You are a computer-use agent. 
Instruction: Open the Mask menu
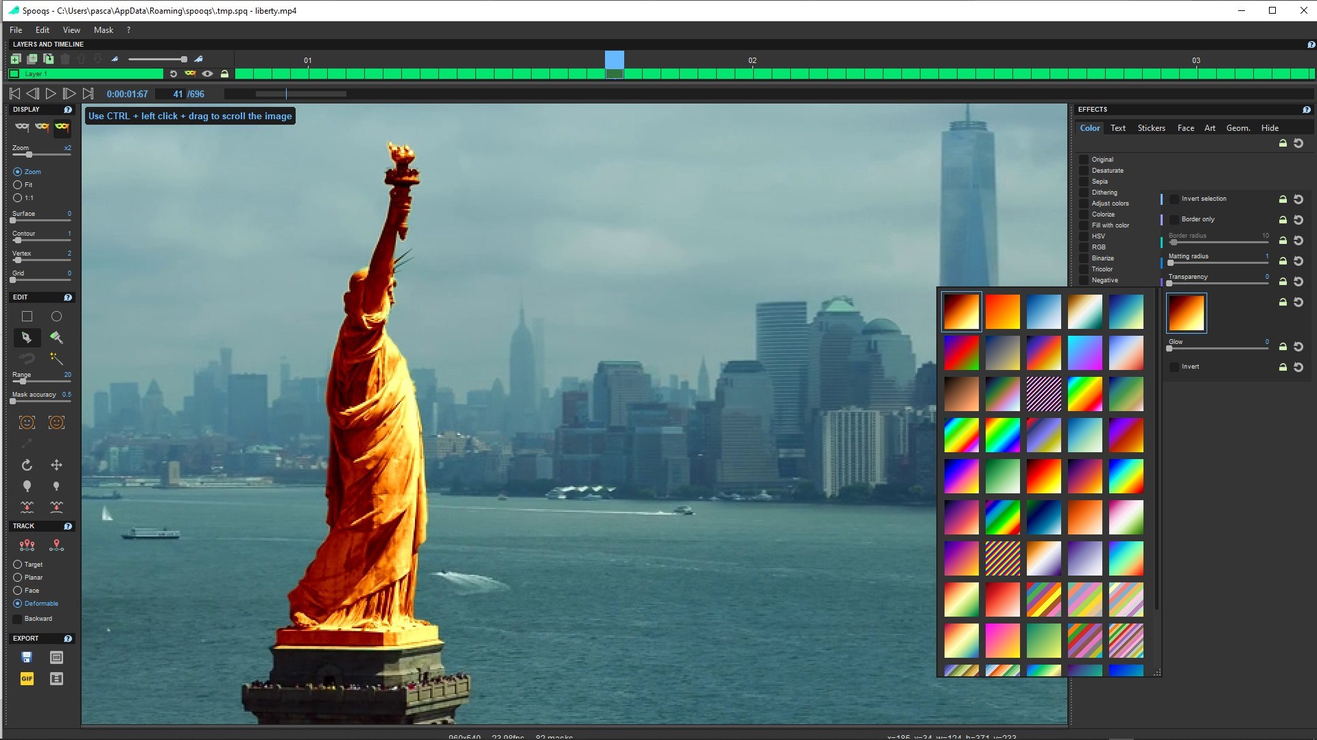pyautogui.click(x=104, y=30)
